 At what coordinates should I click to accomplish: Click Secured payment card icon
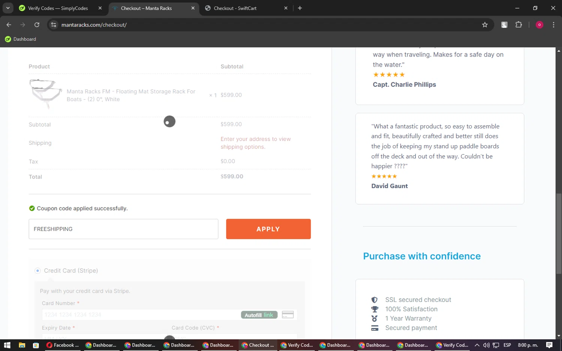click(x=375, y=328)
